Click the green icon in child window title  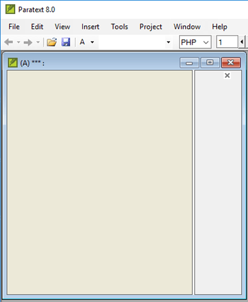pos(13,63)
